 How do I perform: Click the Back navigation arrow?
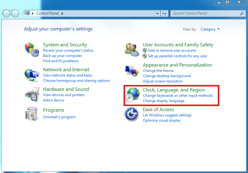click(x=6, y=13)
